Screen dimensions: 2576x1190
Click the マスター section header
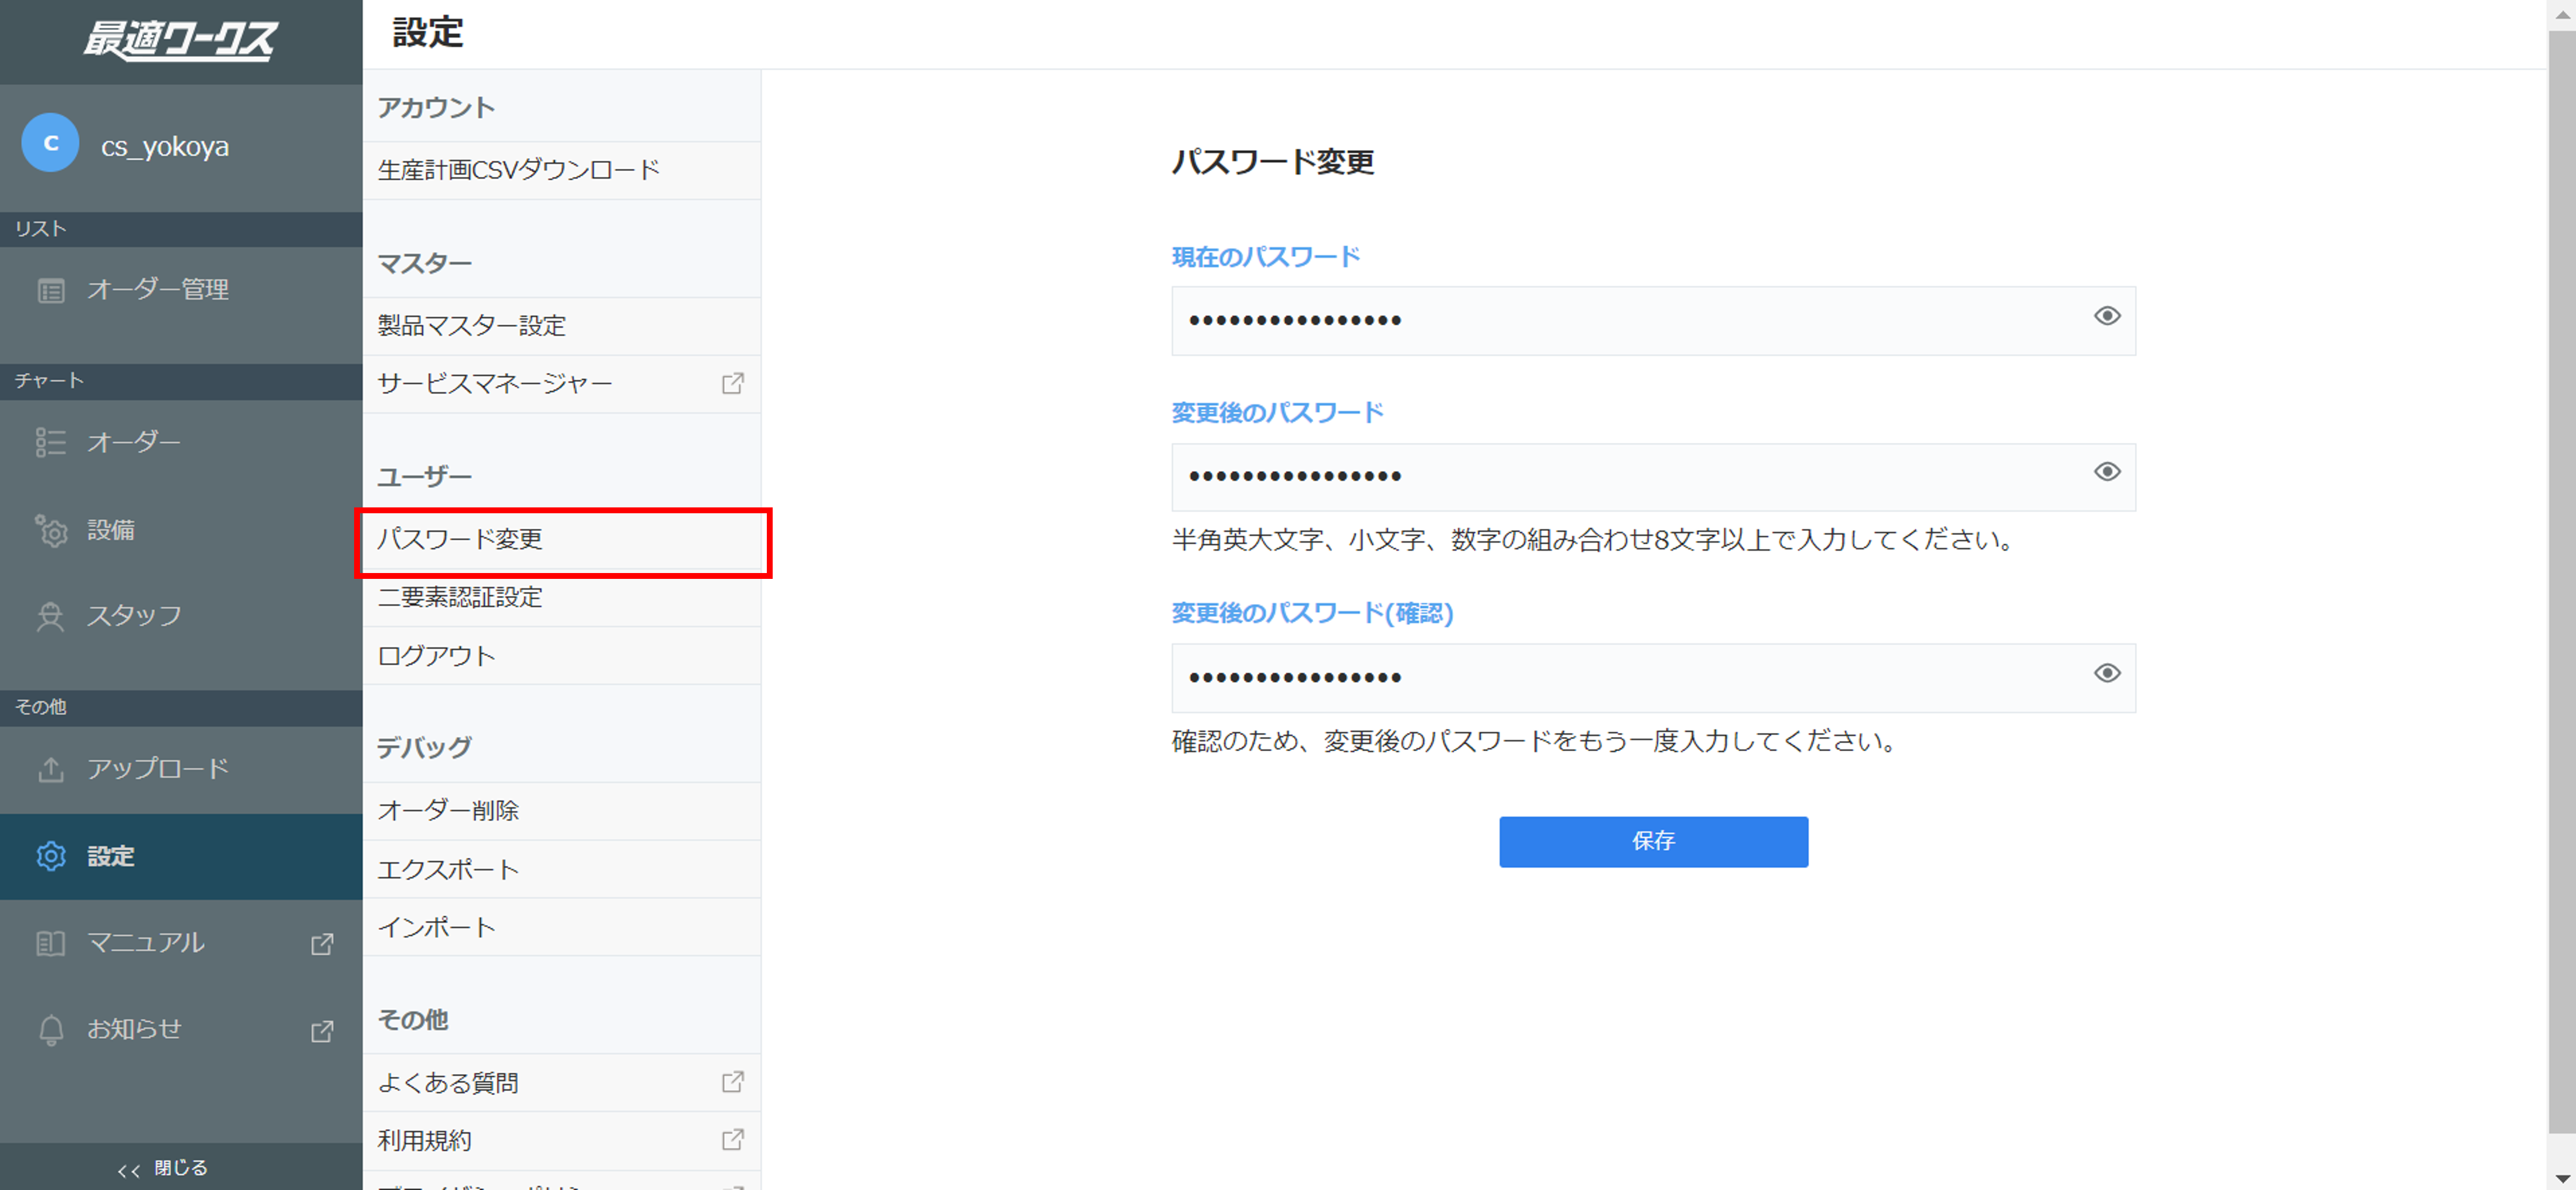[424, 264]
